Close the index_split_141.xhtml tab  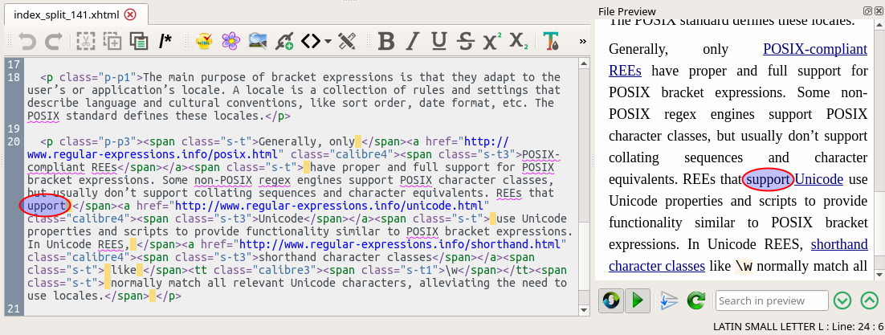(130, 14)
